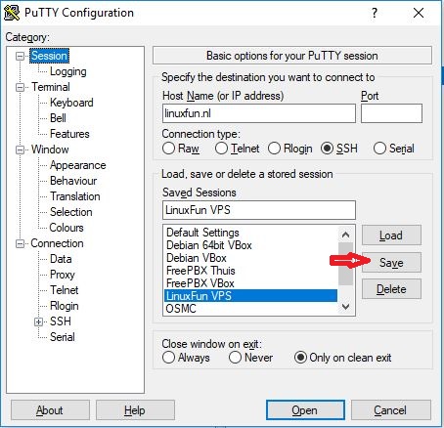Click down arrow in saved sessions list
Viewport: 444px width, 428px height.
click(x=345, y=307)
